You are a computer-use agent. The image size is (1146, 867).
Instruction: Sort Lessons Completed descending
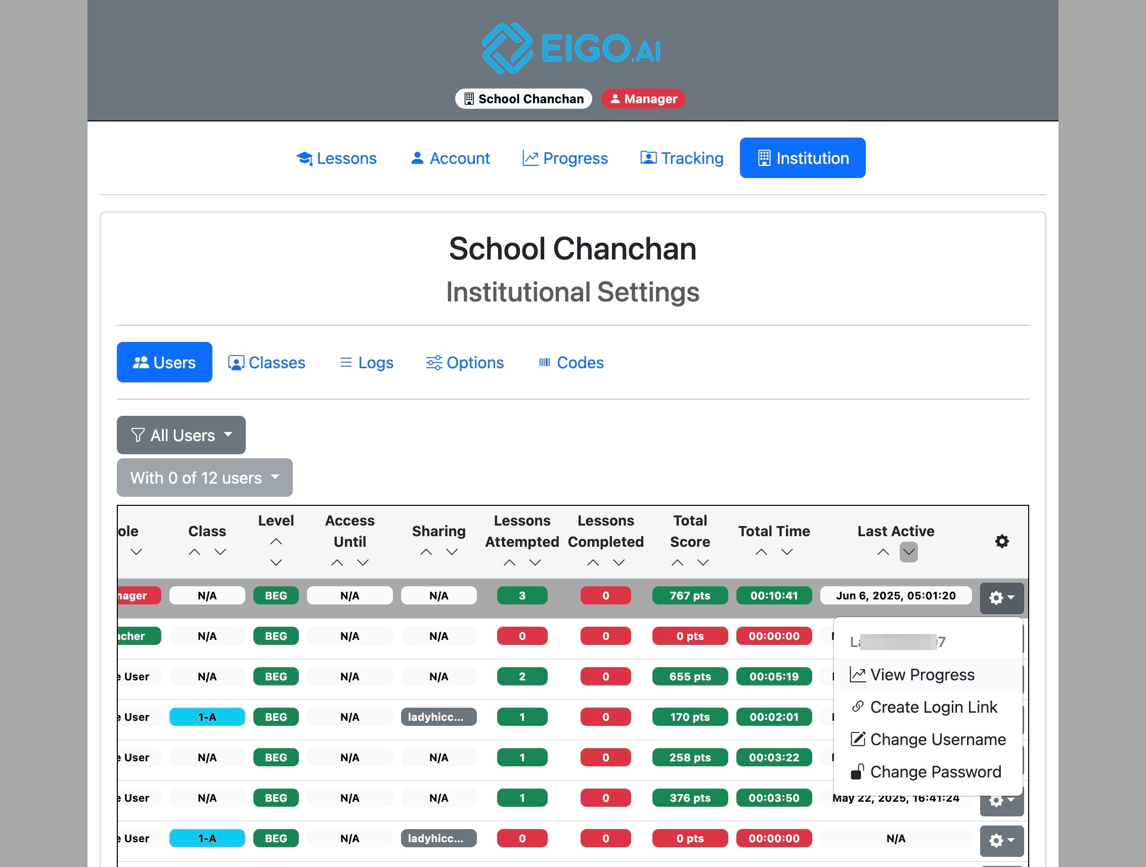[x=619, y=563]
